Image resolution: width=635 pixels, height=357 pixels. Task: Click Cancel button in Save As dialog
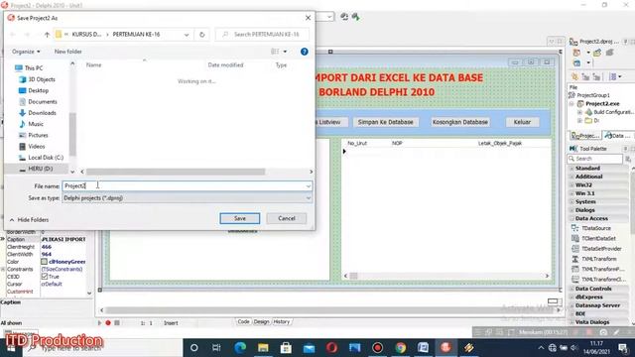(287, 218)
